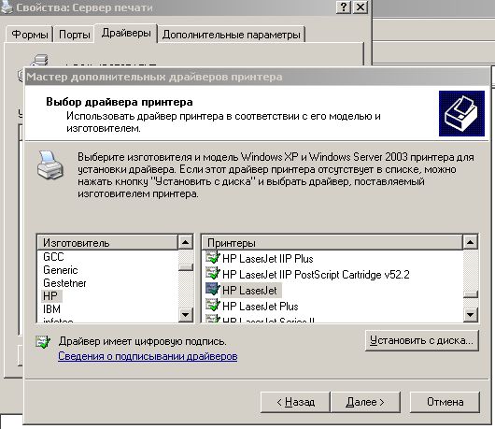495x429 pixels.
Task: Click the highlighted HP LaserJet driver icon
Action: pos(212,289)
